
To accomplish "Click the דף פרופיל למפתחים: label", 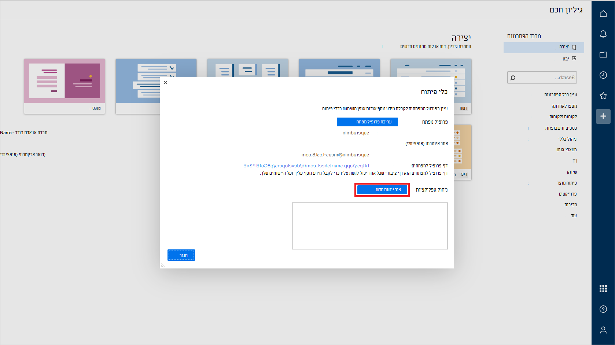I will [429, 166].
